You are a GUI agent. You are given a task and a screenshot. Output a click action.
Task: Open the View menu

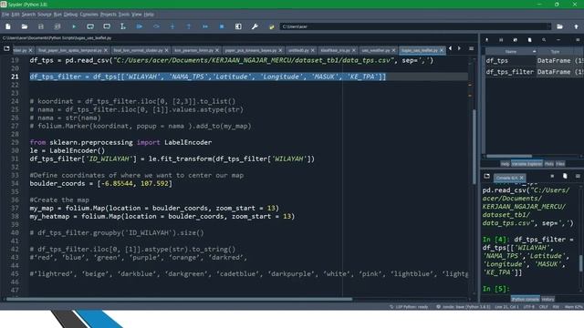137,15
